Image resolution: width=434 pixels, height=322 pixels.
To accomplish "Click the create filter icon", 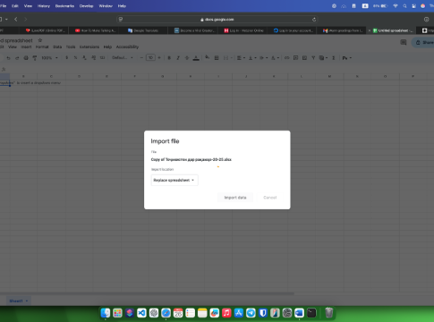I will (x=313, y=58).
